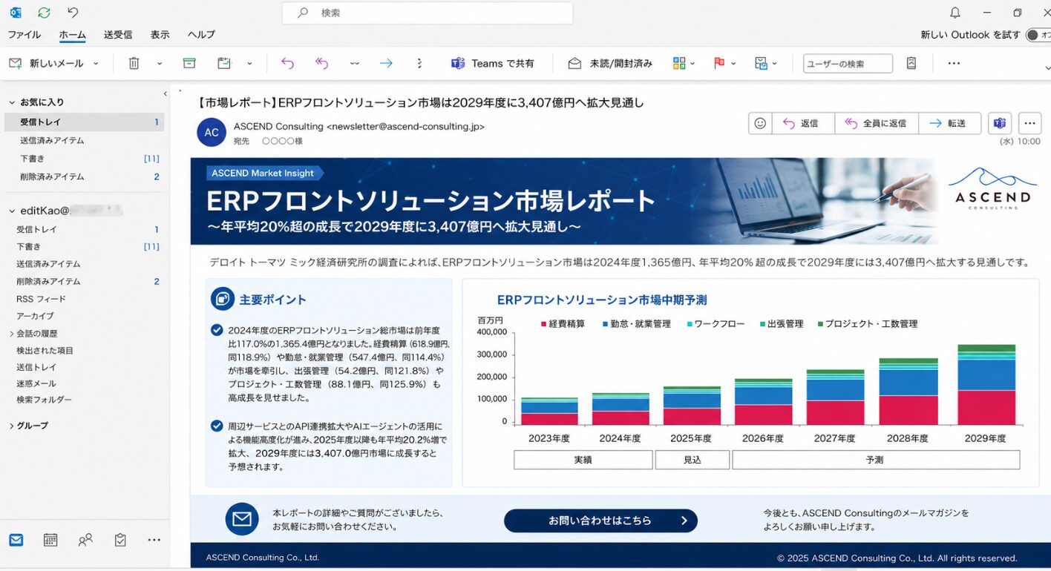Click the ribbon collapse chevron
Viewport: 1051px width, 571px height.
1047,68
